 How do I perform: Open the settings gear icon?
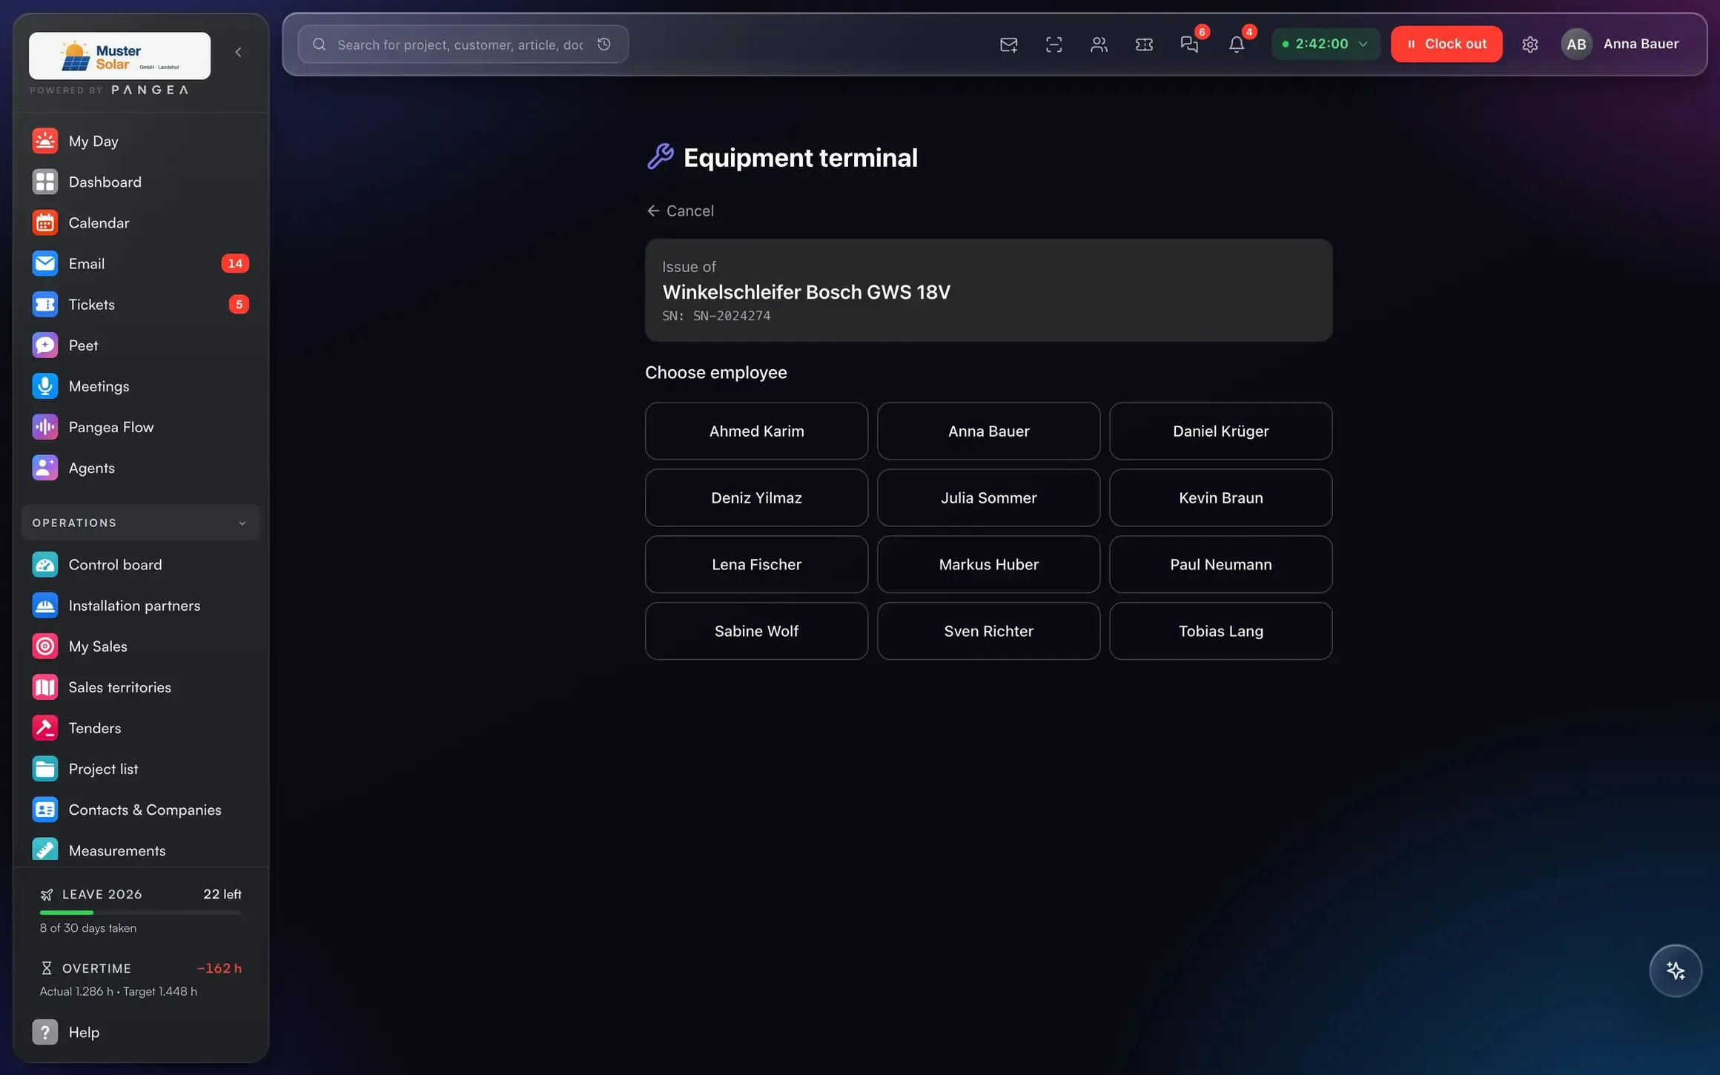tap(1529, 44)
